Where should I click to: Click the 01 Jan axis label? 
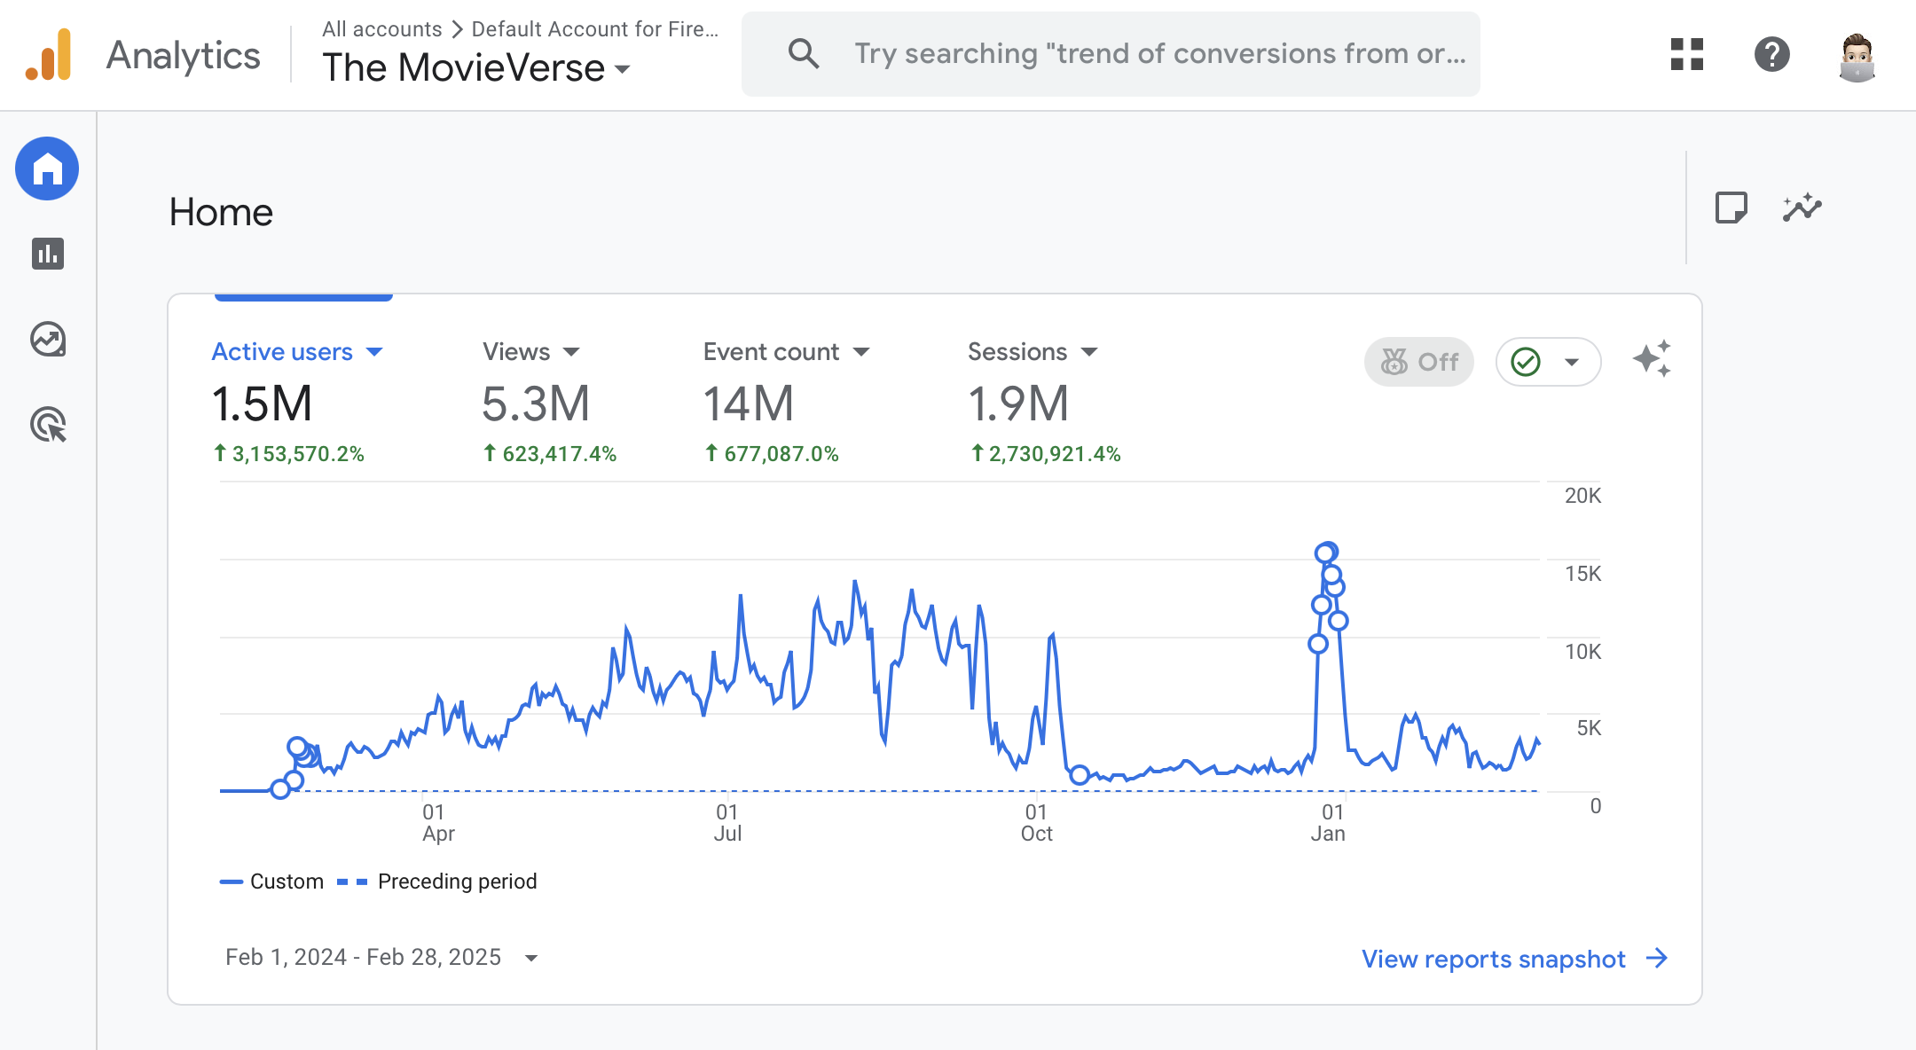tap(1329, 823)
